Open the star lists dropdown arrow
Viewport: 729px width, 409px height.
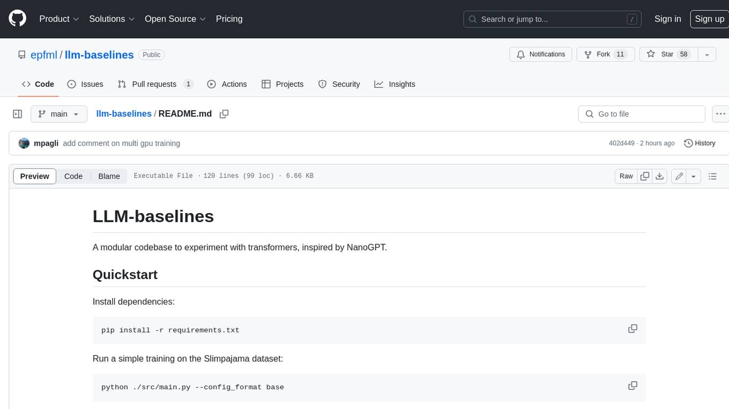pyautogui.click(x=706, y=55)
